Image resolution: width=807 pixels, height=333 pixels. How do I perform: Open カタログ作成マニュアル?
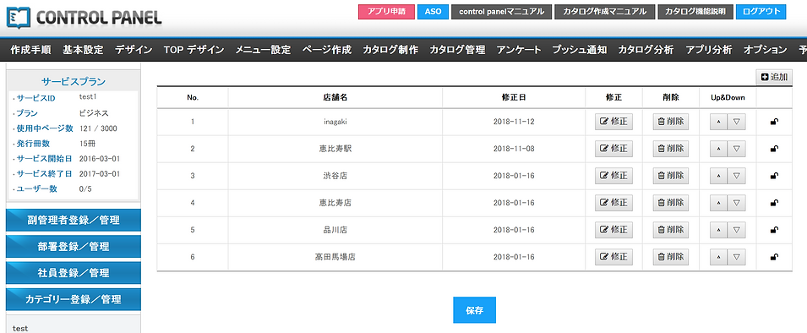coord(605,12)
